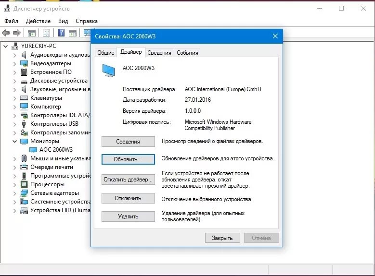Toggle the action pane toolbar icon
375x276 pixels.
[x=73, y=33]
